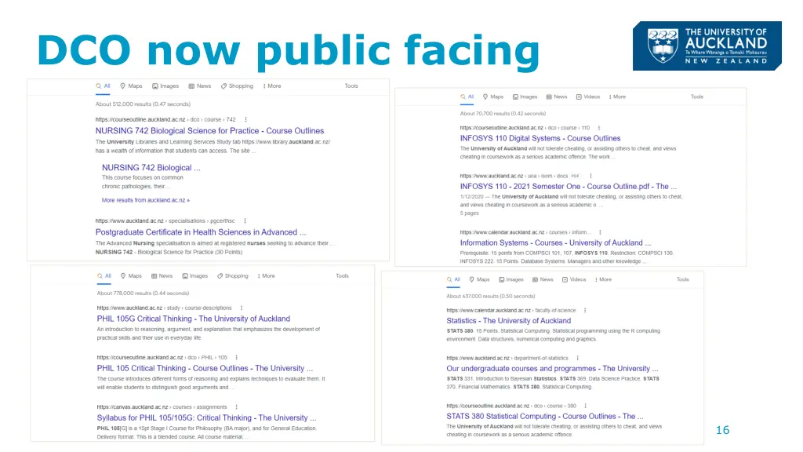
Task: Open three-dot menu beside calendar courses › inform URL
Action: 600,232
